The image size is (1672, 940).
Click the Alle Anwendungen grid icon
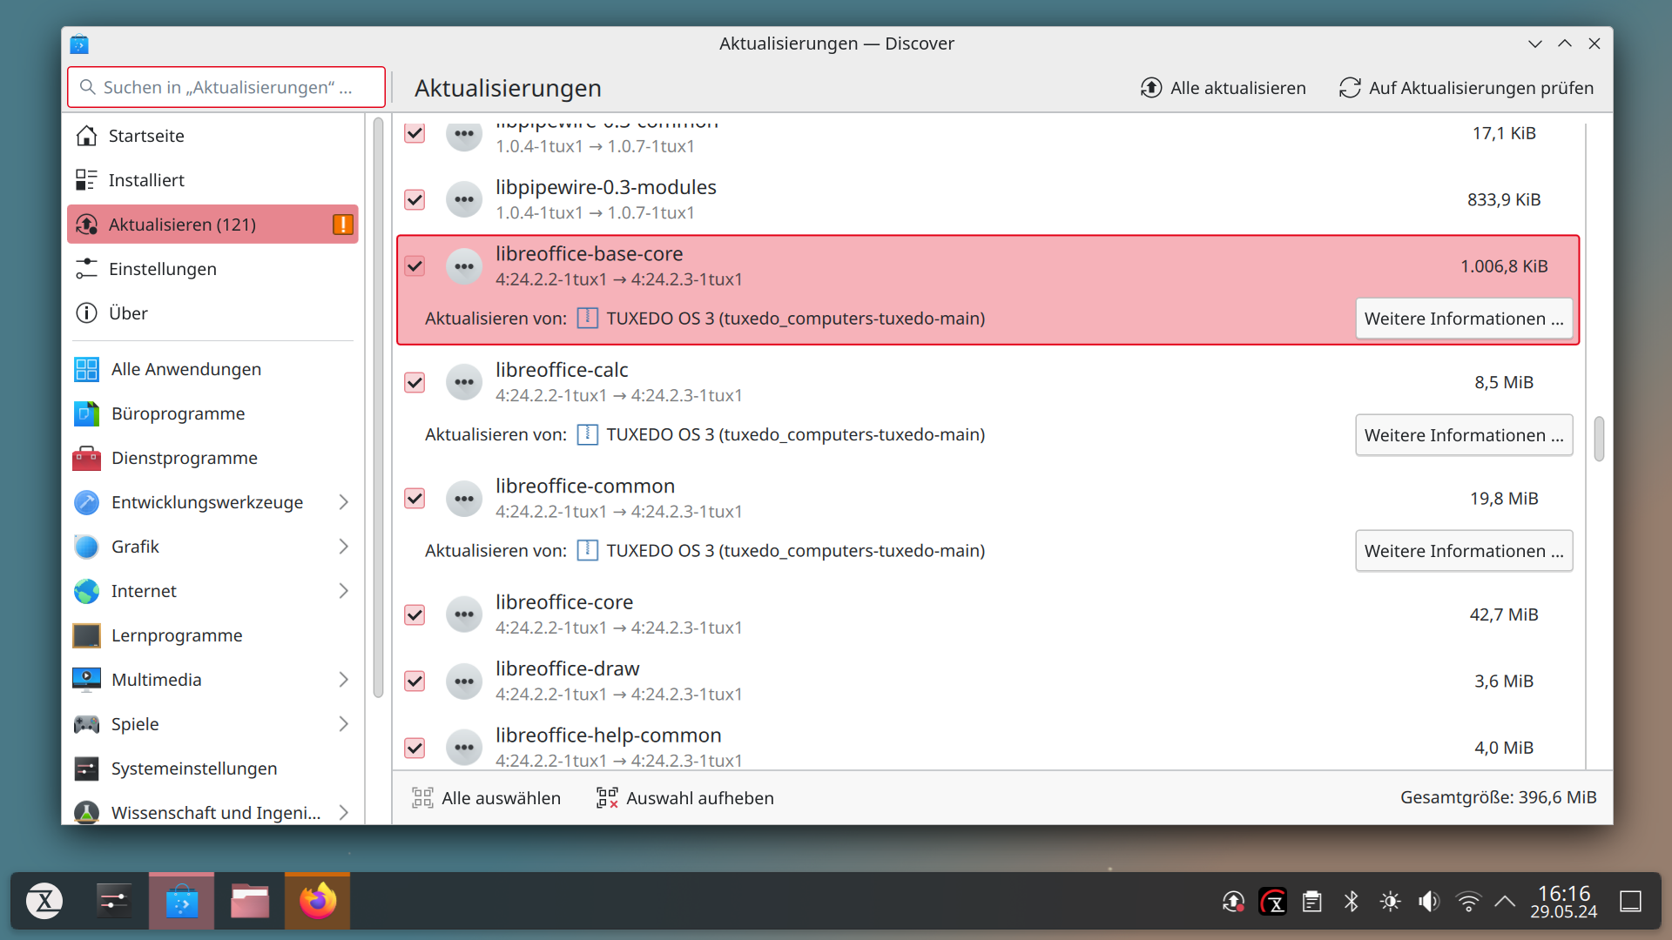point(86,369)
